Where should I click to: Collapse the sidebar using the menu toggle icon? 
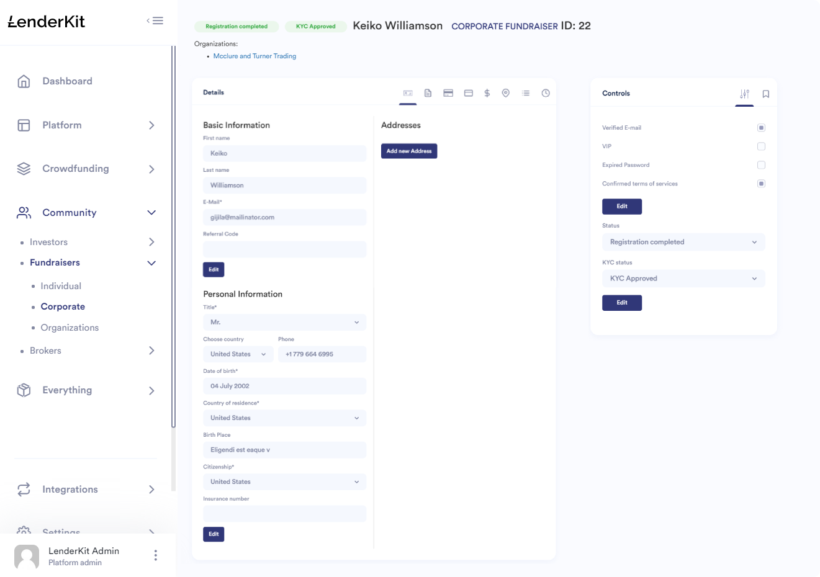point(155,21)
